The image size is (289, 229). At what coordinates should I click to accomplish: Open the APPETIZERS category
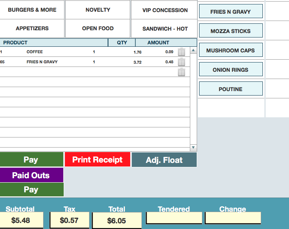pos(32,28)
